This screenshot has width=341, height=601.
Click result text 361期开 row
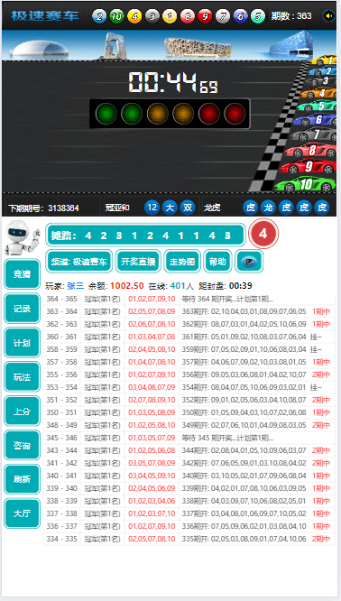(244, 337)
